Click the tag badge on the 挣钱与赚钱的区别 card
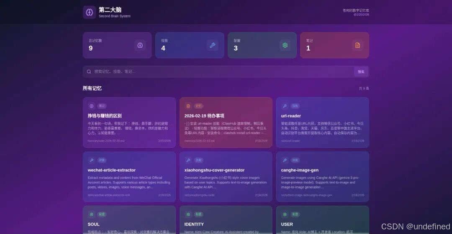 tap(102, 106)
